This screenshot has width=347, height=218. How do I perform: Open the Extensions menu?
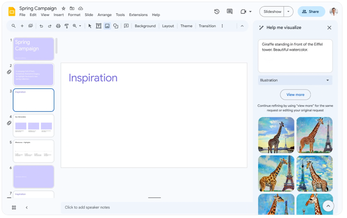(x=138, y=15)
